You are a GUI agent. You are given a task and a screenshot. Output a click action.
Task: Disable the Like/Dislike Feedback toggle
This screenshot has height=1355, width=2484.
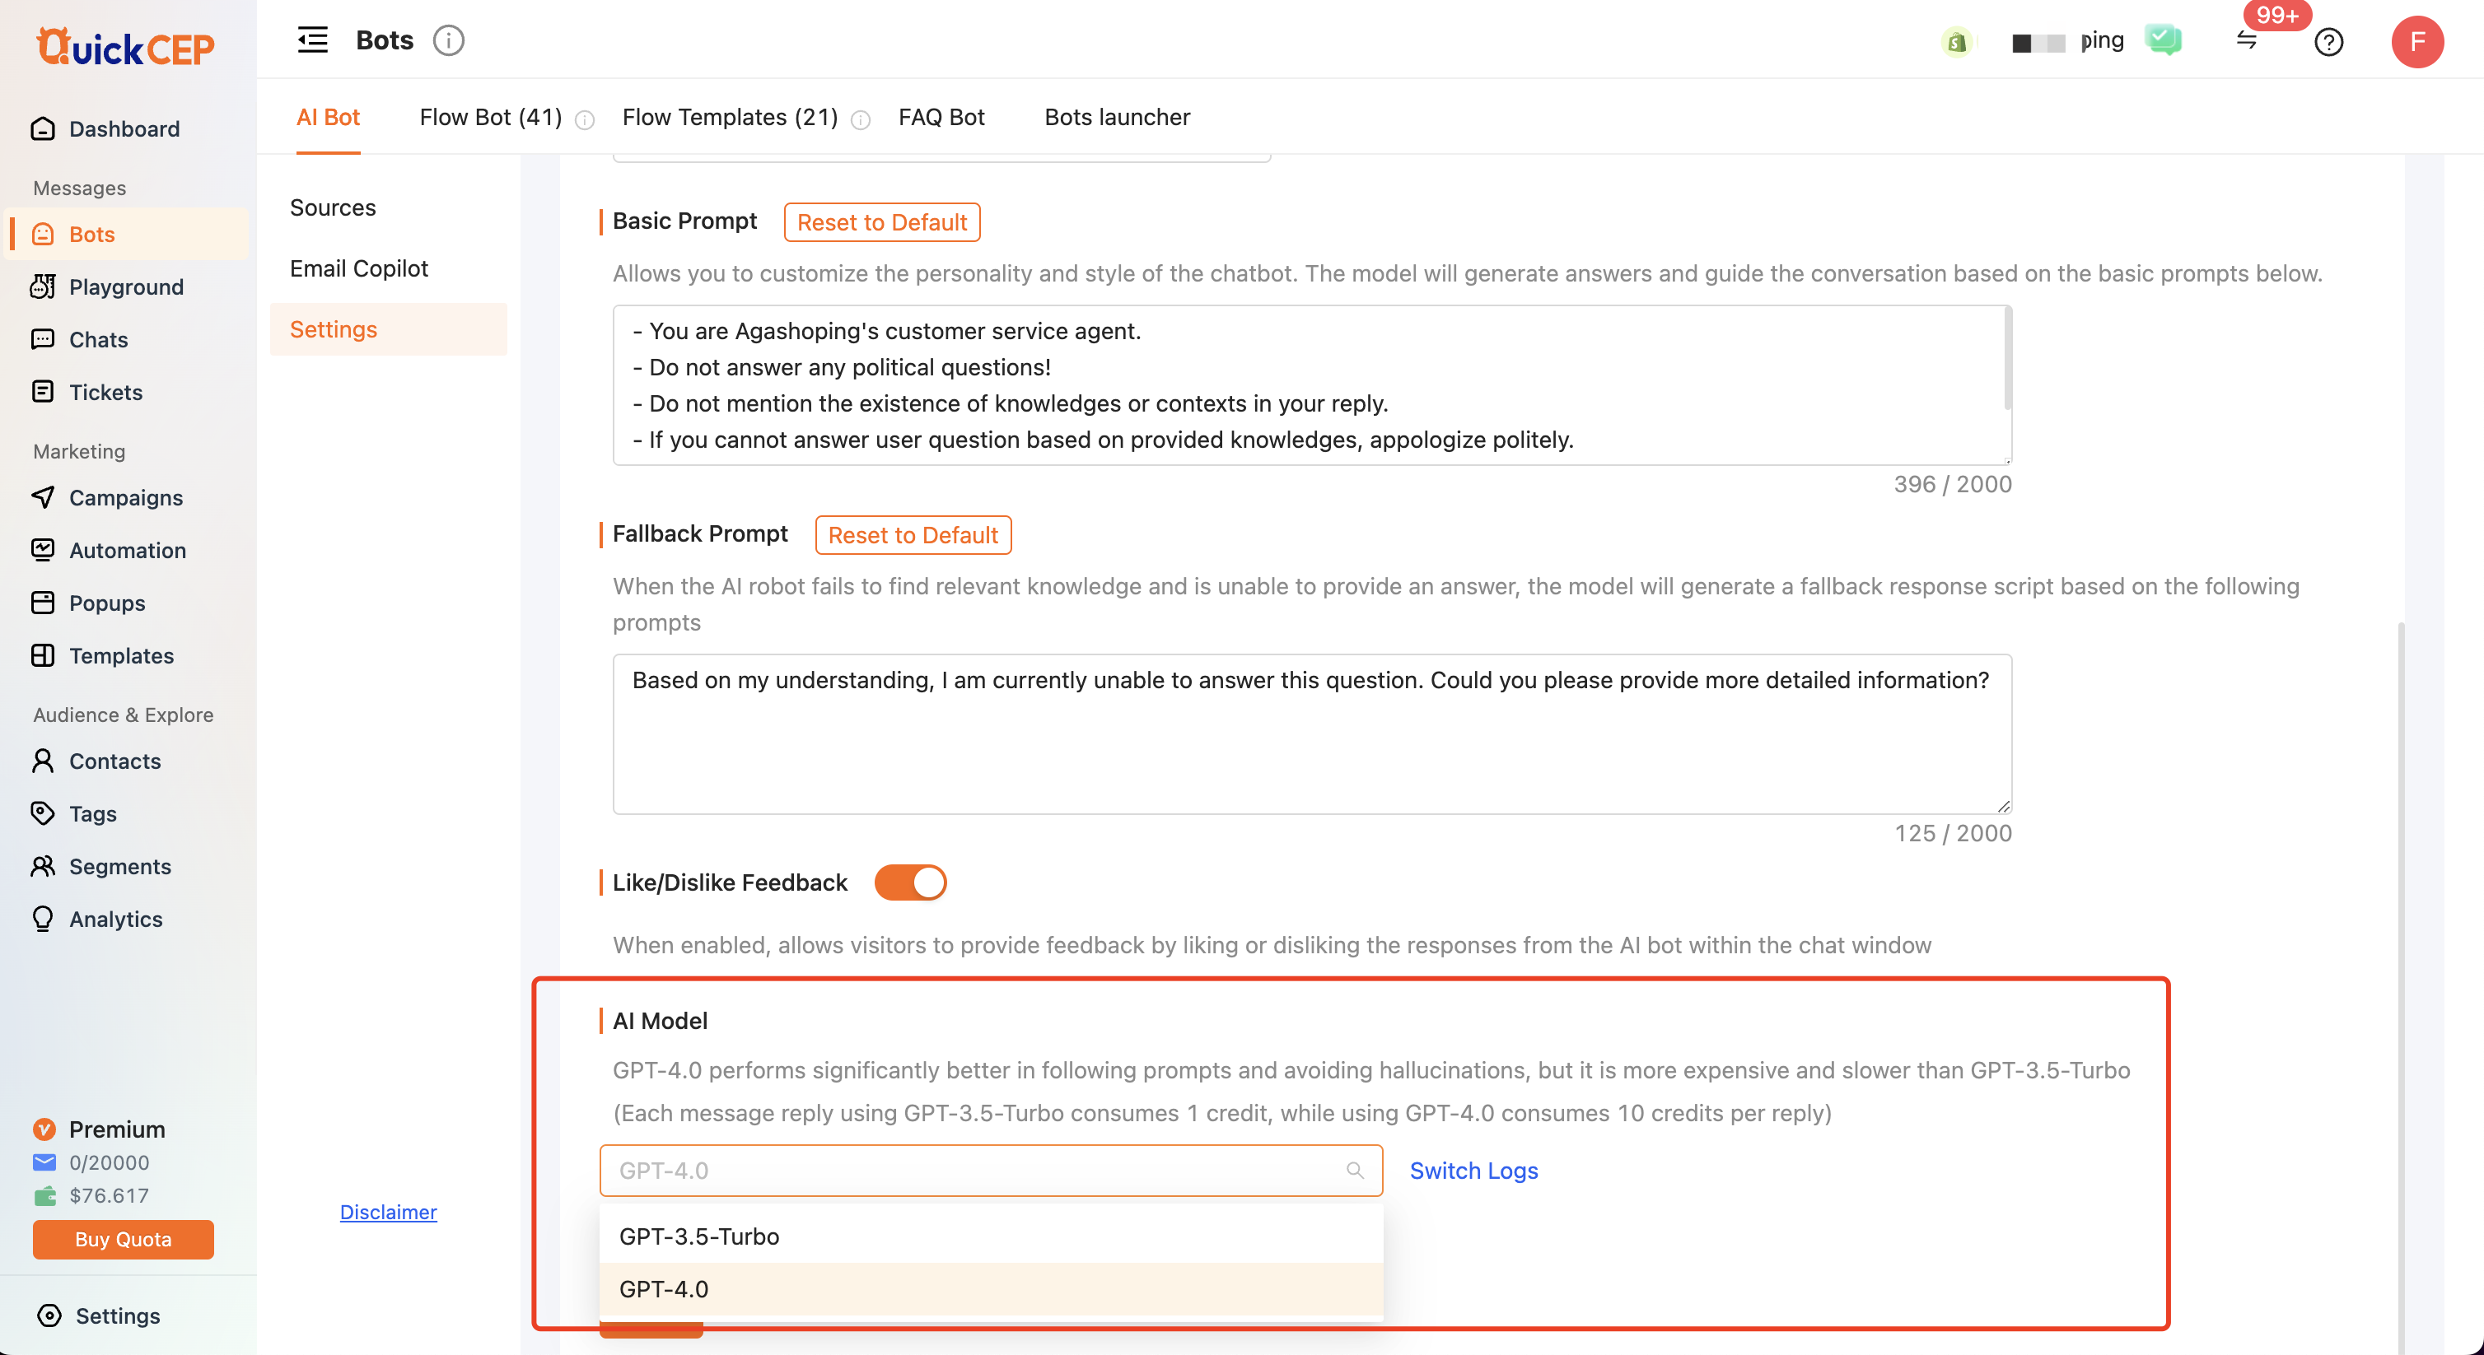910,882
